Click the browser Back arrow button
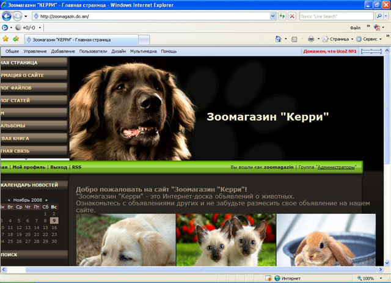 tap(6, 17)
